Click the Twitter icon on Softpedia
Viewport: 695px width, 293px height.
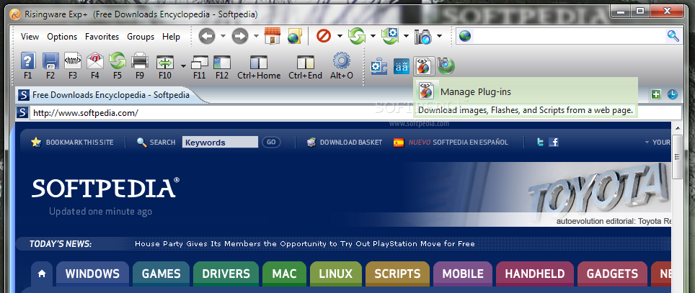click(540, 142)
